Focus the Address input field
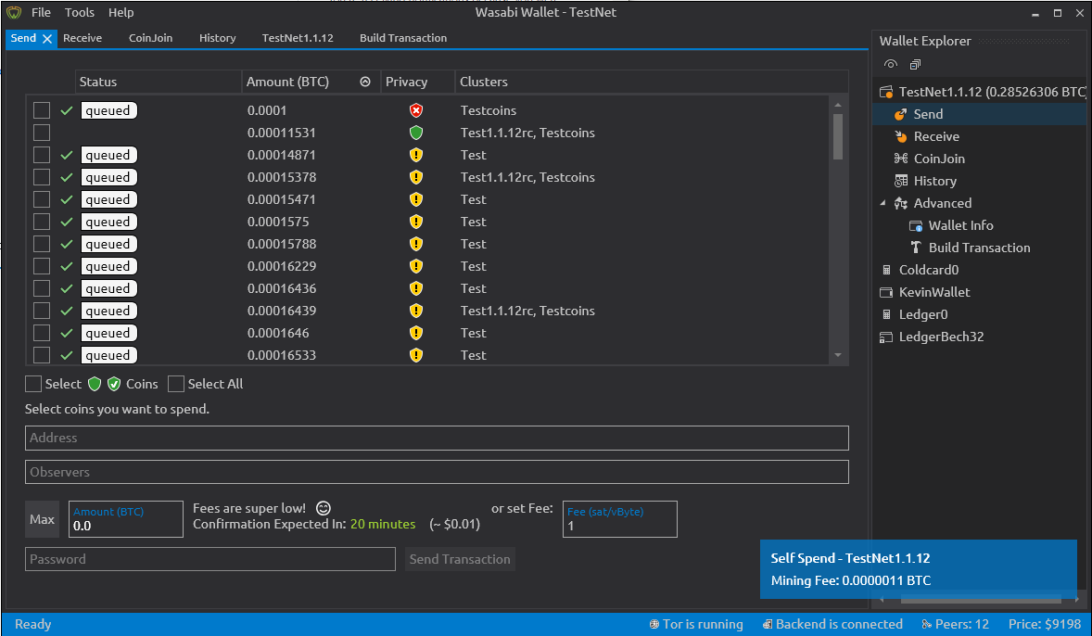1092x636 pixels. (x=437, y=439)
